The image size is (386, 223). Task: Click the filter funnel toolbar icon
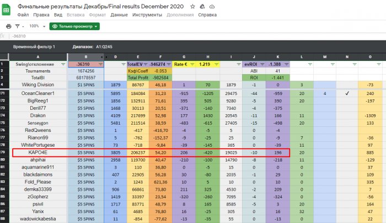[17, 26]
